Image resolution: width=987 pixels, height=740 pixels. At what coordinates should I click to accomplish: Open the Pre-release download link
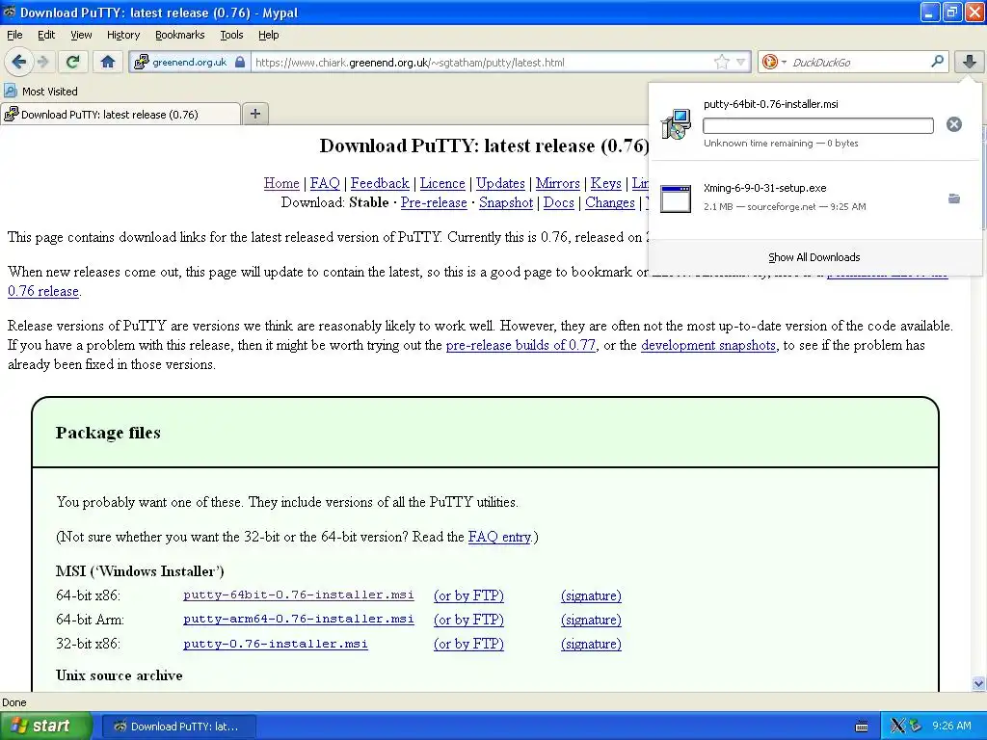click(x=434, y=202)
